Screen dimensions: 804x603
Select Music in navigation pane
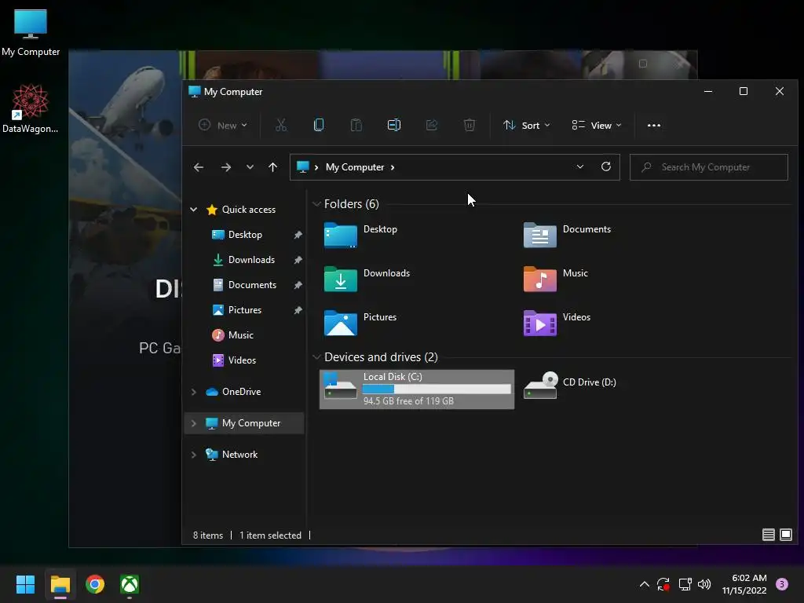pyautogui.click(x=240, y=334)
